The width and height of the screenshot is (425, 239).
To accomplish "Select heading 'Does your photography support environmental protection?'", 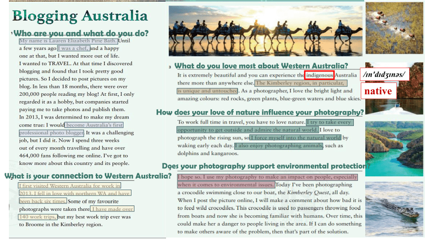I will [266, 166].
